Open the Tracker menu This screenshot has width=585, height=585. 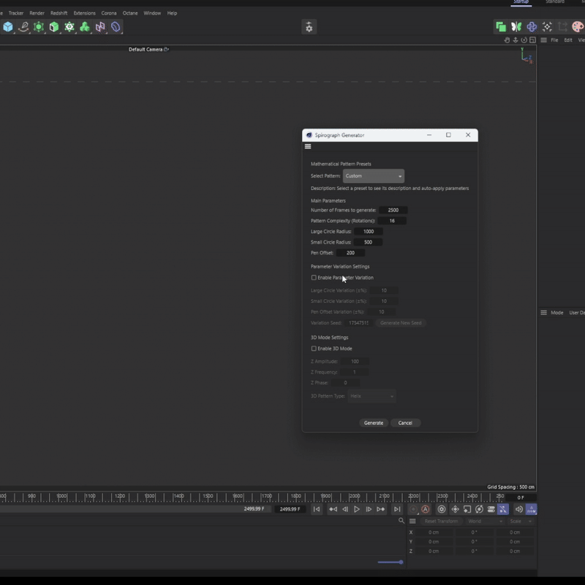(x=16, y=13)
